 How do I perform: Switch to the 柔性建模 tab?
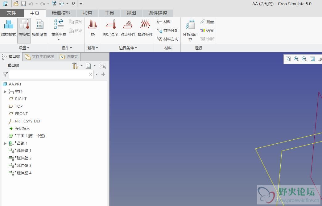pos(158,13)
